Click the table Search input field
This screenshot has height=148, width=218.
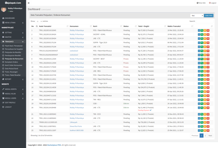(205, 21)
